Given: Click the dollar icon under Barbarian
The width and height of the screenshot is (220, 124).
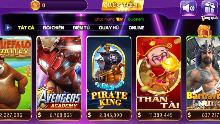Looking at the screenshot, I should 189,115.
